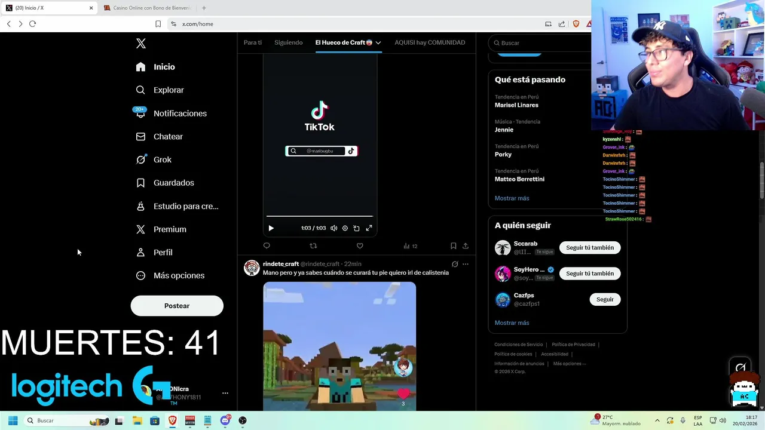Follow back SoyHero
765x430 pixels.
(x=590, y=274)
